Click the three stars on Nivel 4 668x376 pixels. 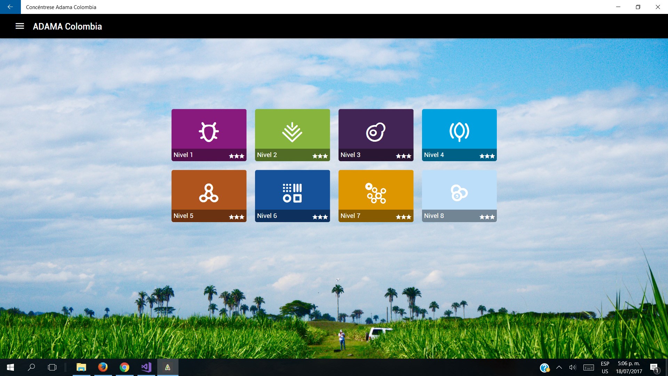pyautogui.click(x=487, y=156)
